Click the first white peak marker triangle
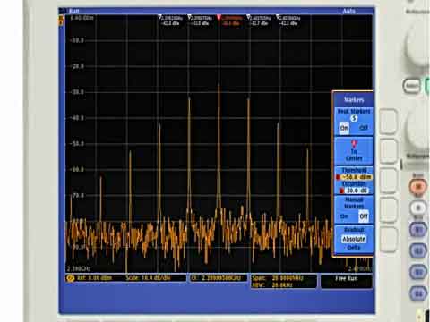Image resolution: width=430 pixels, height=322 pixels. coord(159,17)
